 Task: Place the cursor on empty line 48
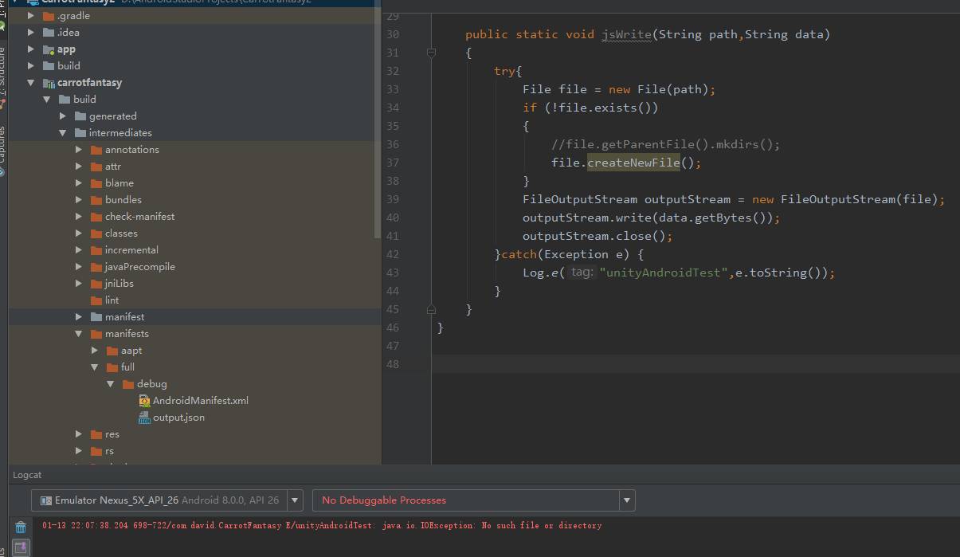coord(696,364)
